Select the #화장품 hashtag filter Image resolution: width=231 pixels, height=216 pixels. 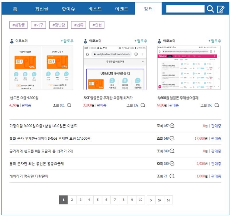[x=19, y=25]
